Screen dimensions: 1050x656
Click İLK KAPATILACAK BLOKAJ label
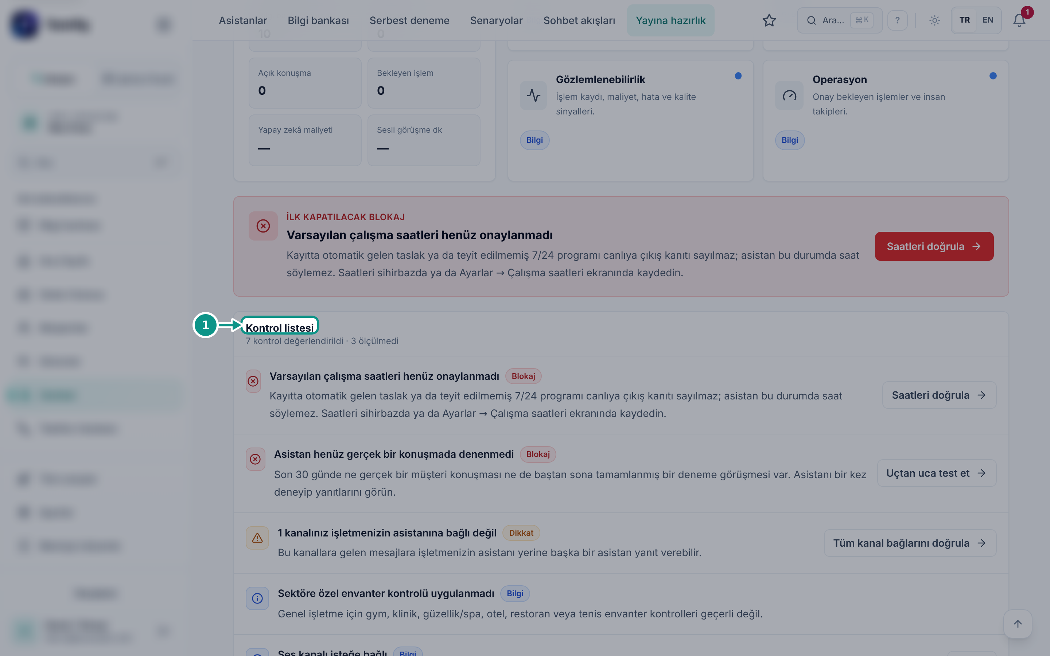pyautogui.click(x=345, y=217)
